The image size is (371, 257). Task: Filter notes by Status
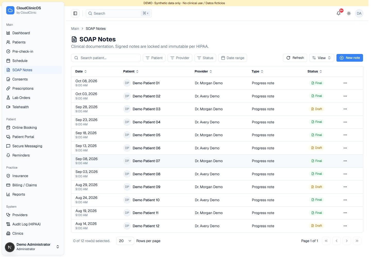pos(205,58)
